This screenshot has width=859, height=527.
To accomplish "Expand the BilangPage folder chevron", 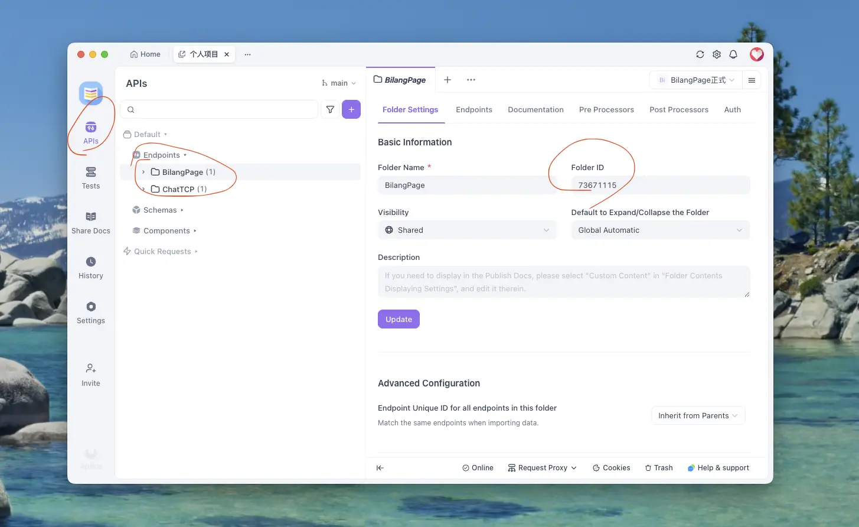I will 143,172.
